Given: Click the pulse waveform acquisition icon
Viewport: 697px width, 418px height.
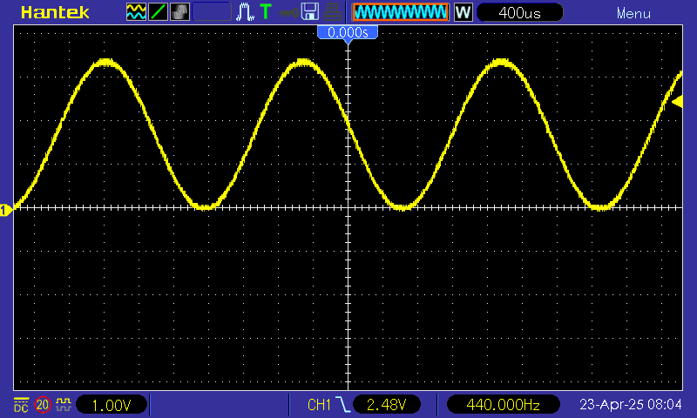Looking at the screenshot, I should [247, 12].
